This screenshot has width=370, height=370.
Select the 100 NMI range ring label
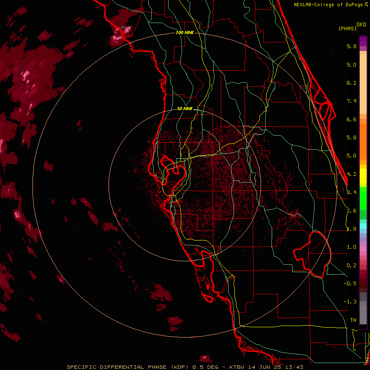click(x=185, y=32)
